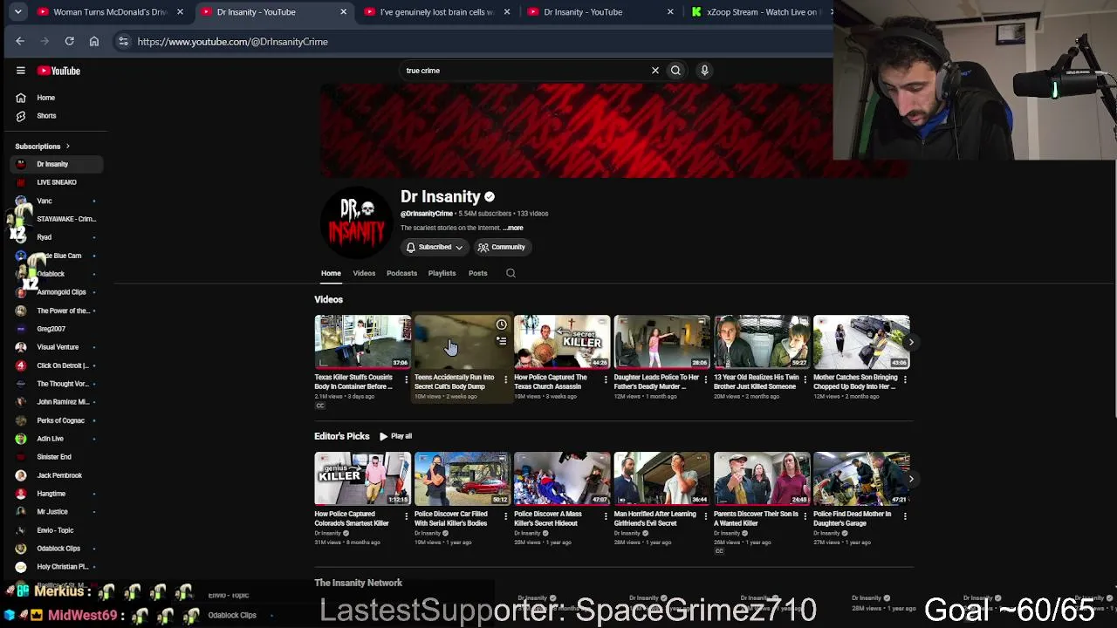Open the YouTube guide hamburger menu

point(21,71)
